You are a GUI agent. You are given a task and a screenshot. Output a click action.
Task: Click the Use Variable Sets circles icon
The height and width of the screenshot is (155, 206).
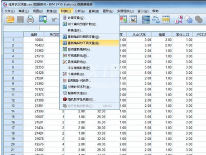point(188,20)
